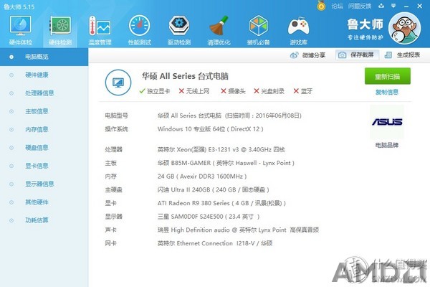Click 生成报表 generate report
430x287 pixels.
point(408,55)
